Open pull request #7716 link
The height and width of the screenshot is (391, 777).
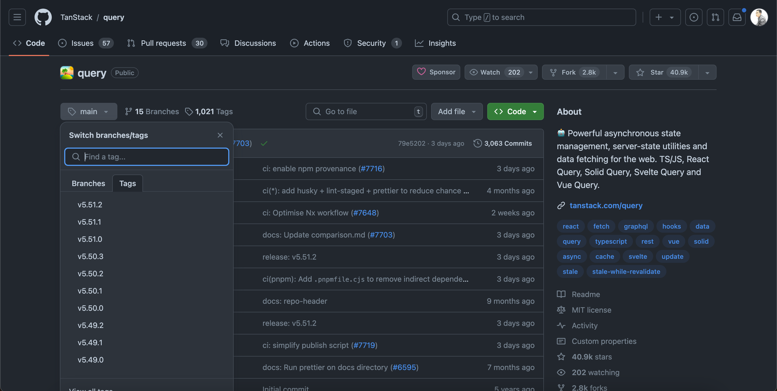(x=371, y=169)
